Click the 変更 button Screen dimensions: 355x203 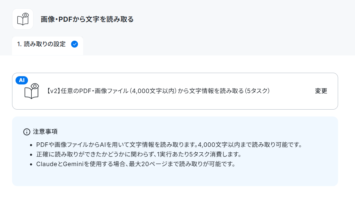click(x=321, y=91)
